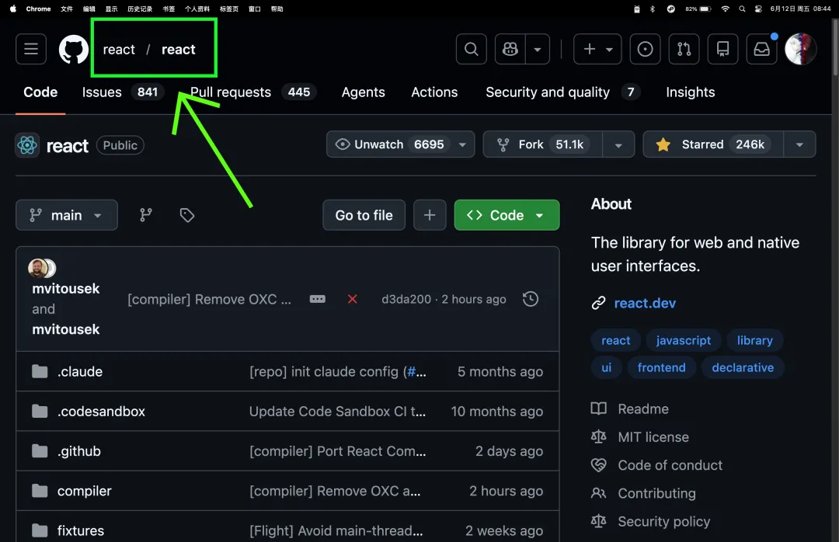View failed checks red X icon

352,299
